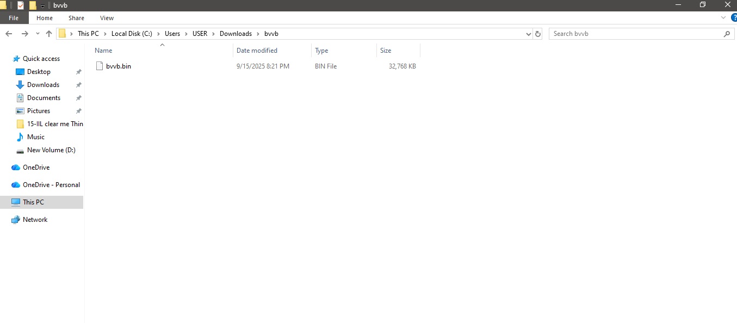This screenshot has height=323, width=737.
Task: Click the refresh icon beside address bar
Action: coord(538,33)
